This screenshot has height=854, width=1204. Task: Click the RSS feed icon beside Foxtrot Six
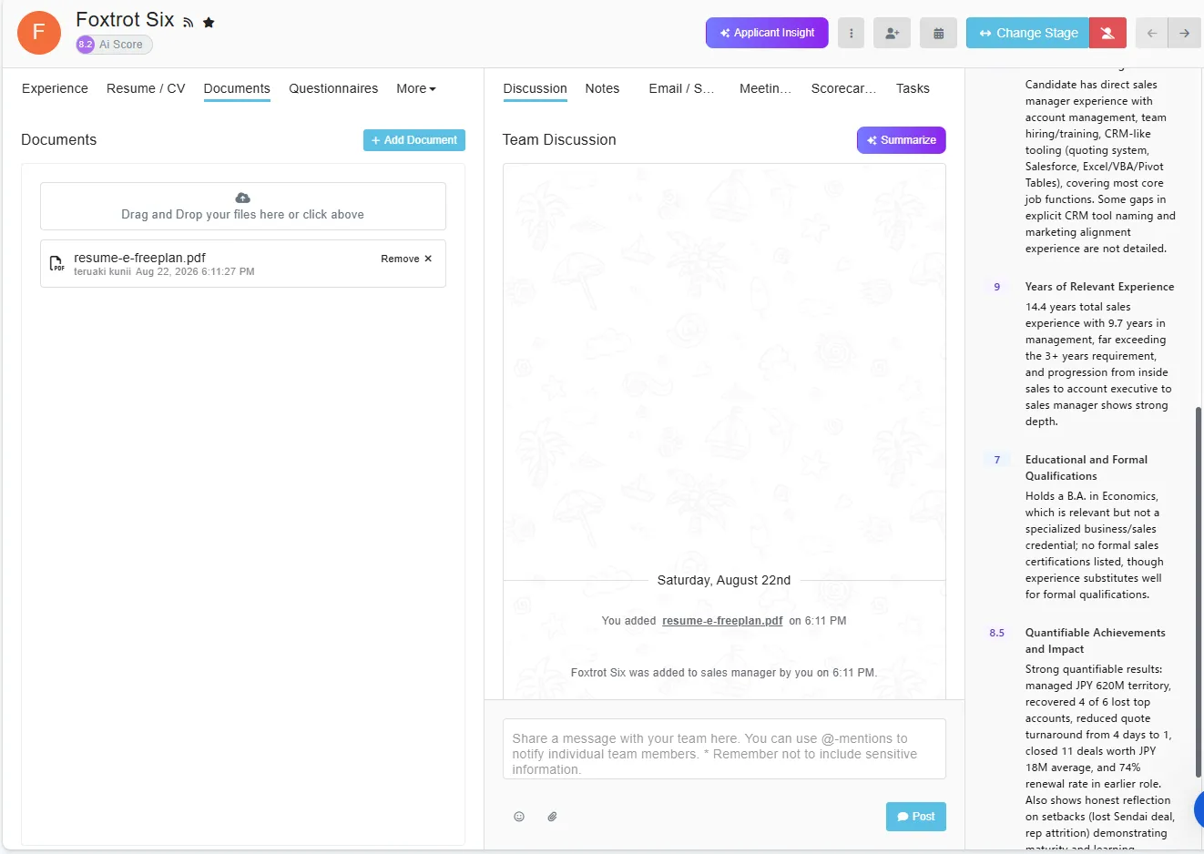[x=188, y=23]
